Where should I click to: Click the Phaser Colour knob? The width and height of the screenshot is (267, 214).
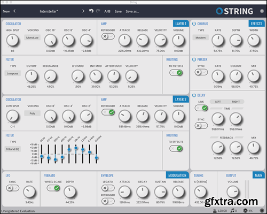click(236, 76)
